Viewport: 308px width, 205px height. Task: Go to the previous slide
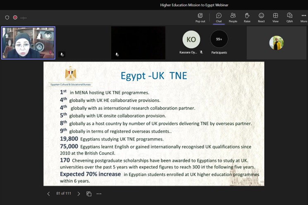point(48,194)
